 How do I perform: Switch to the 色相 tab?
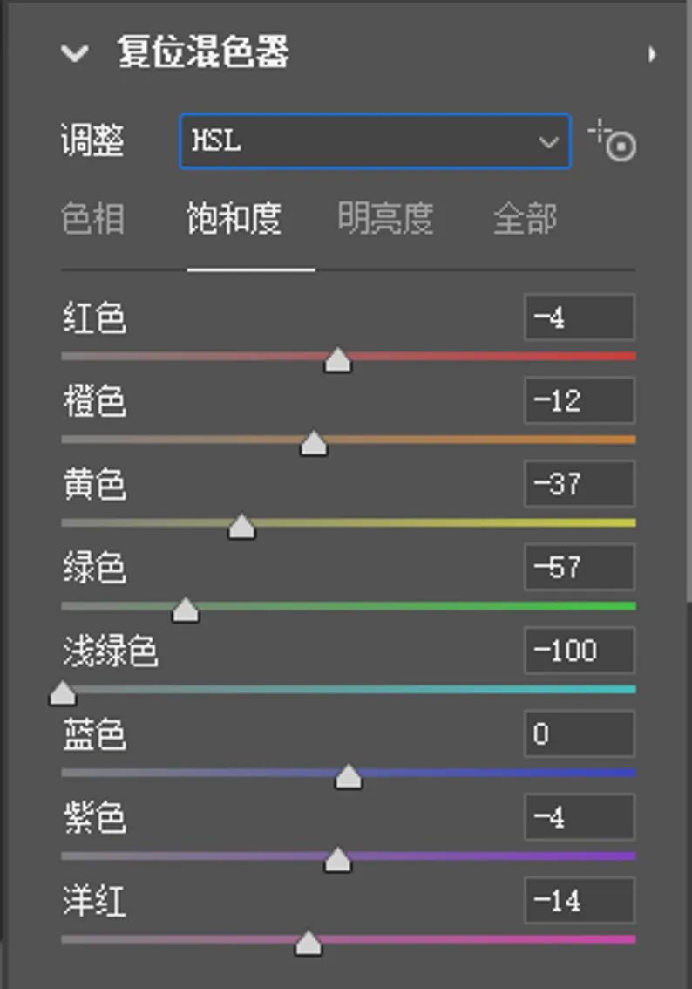click(x=93, y=219)
